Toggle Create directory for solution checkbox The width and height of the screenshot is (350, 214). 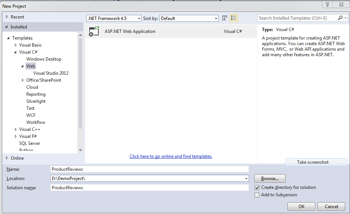click(257, 187)
